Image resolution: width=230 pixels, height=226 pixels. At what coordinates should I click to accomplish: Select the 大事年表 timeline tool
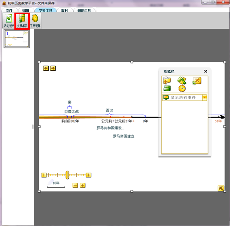coord(22,21)
